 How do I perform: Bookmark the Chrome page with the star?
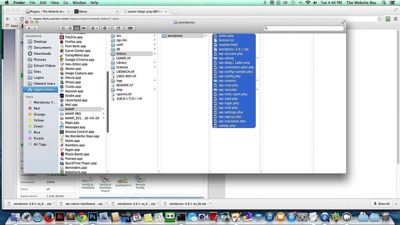(x=380, y=19)
